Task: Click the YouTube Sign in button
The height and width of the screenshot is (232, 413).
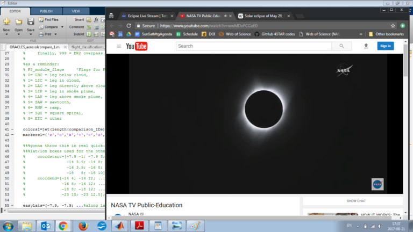Action: 385,46
